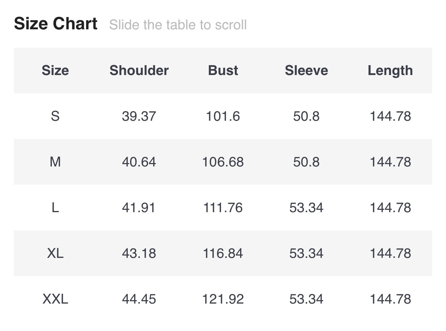Click the XL size row label
Image resolution: width=446 pixels, height=331 pixels.
tap(55, 253)
